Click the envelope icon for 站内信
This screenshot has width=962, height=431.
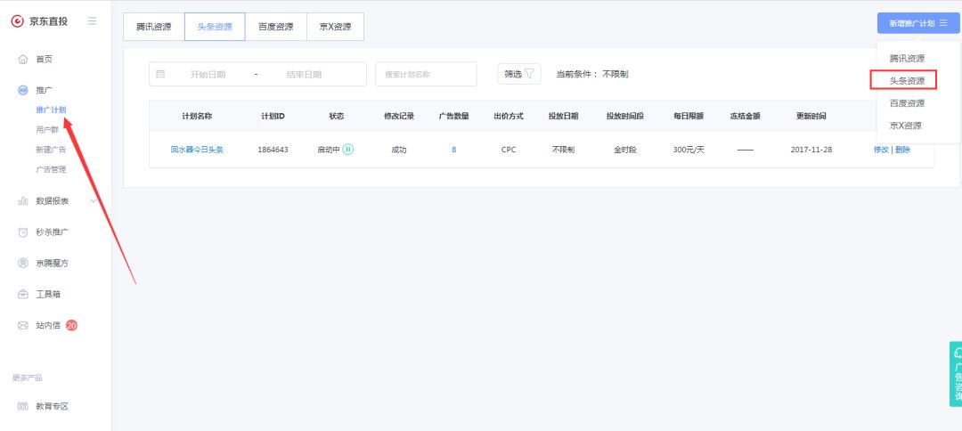(x=22, y=326)
